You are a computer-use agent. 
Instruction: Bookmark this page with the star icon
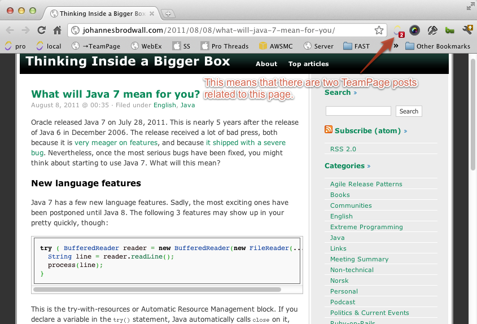pyautogui.click(x=379, y=30)
